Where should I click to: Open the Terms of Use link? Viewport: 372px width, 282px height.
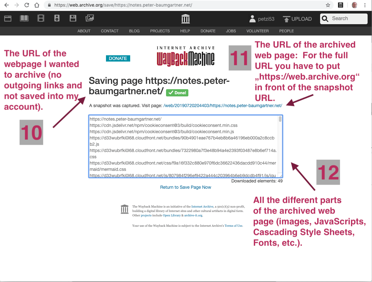[x=233, y=225]
